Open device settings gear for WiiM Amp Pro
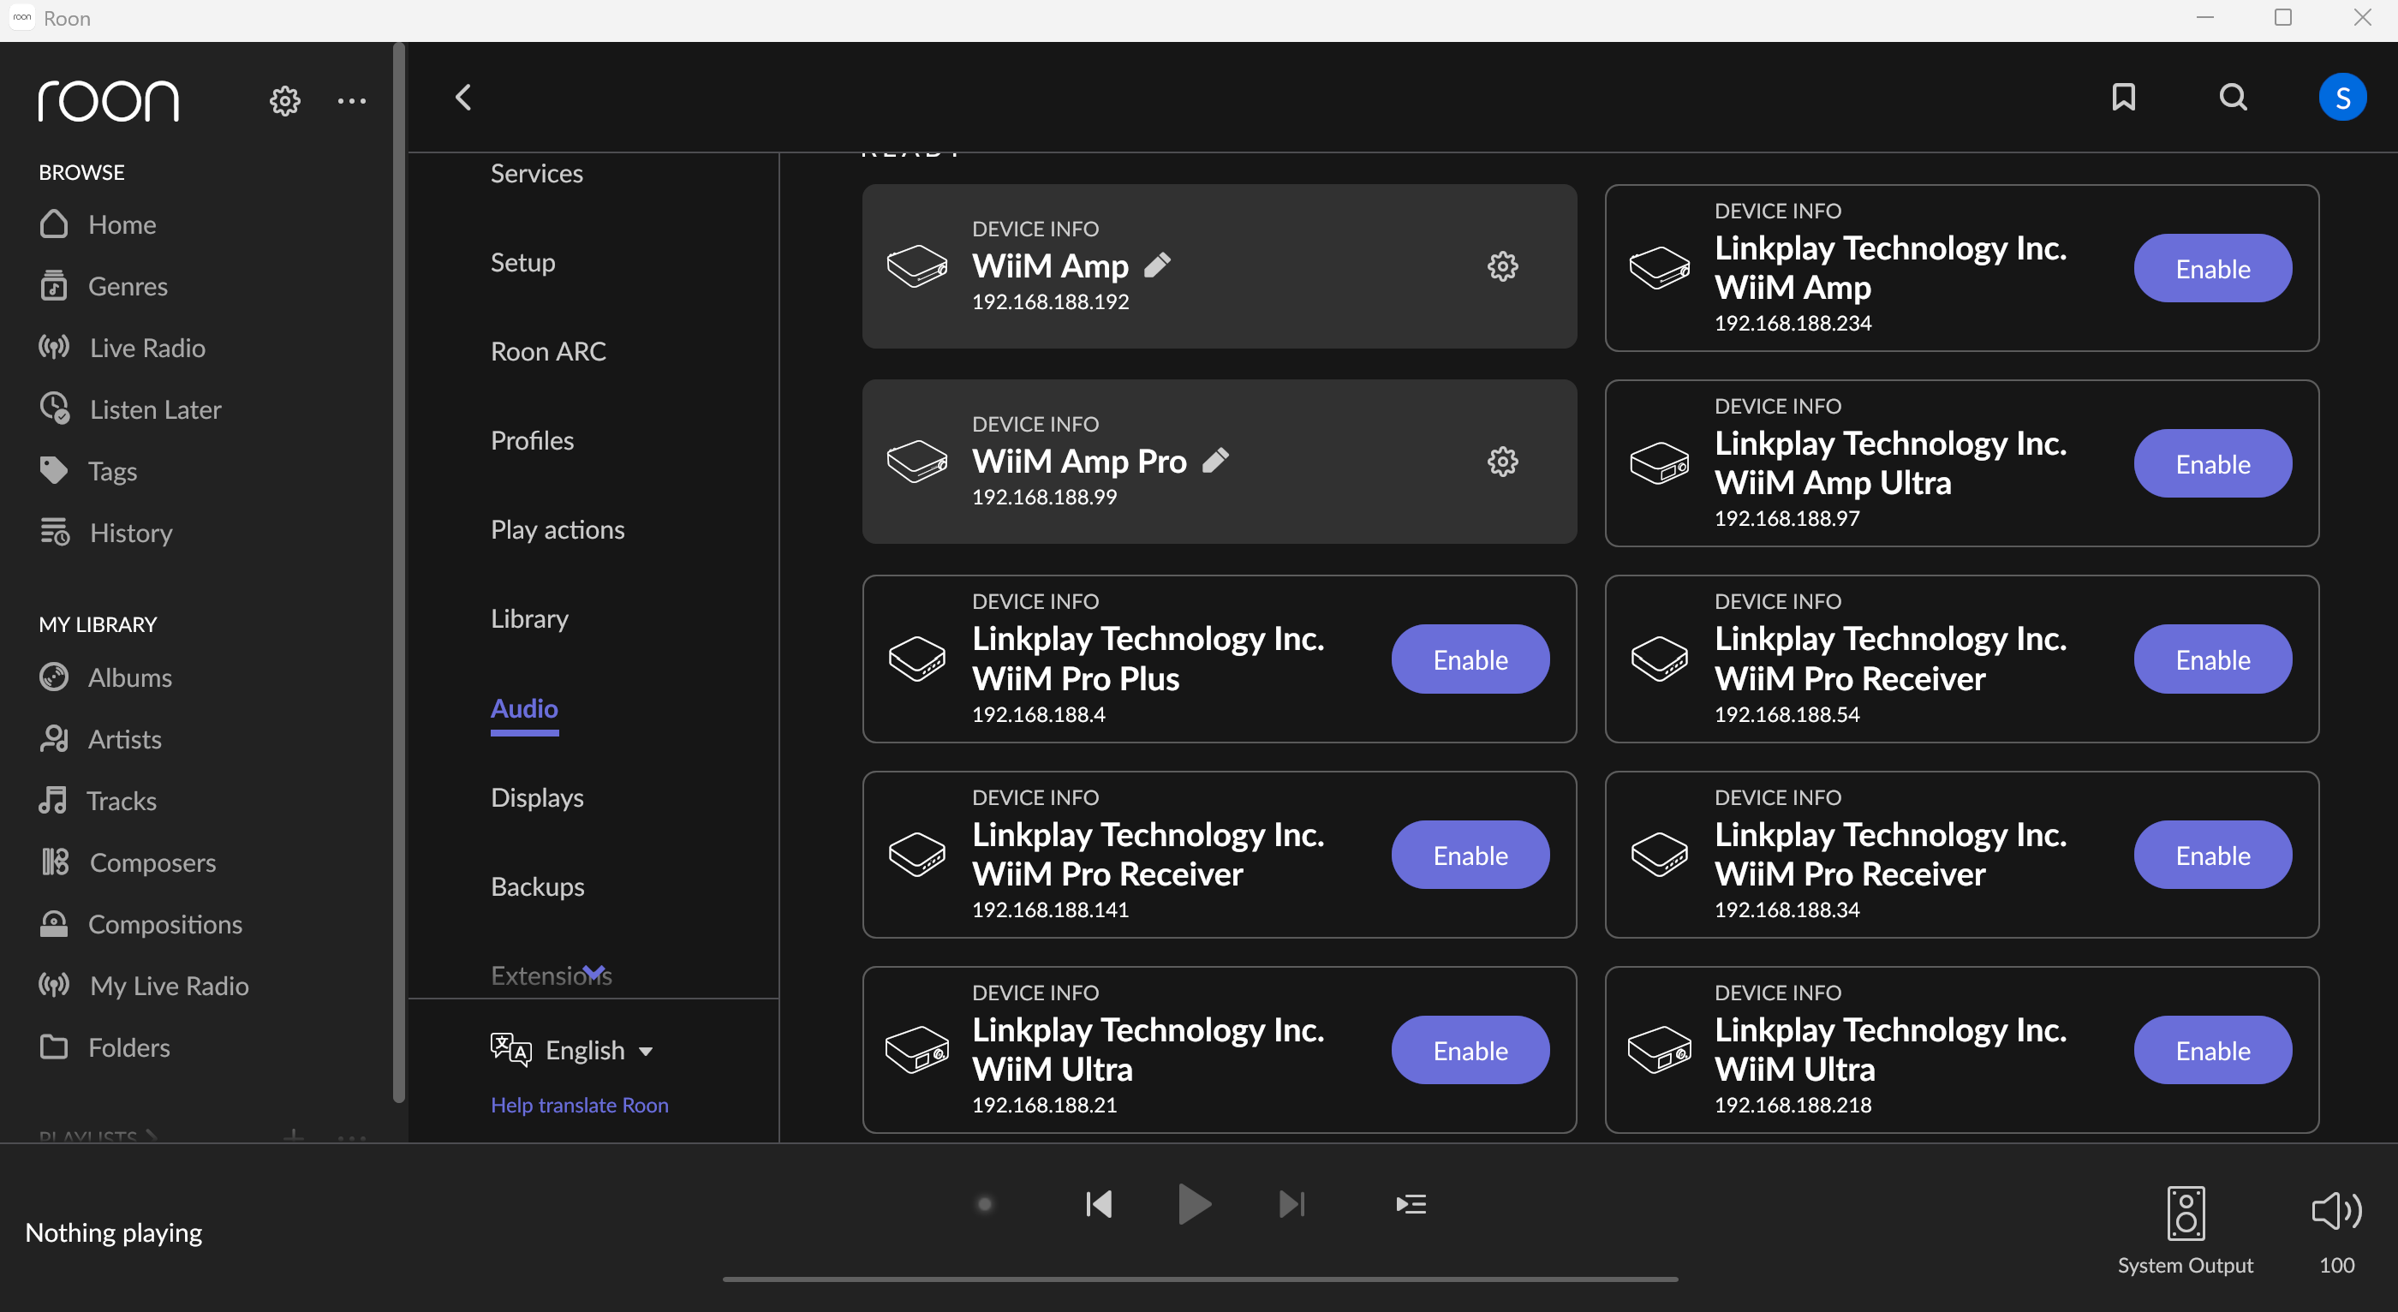Screen dimensions: 2398x1312 (x=1501, y=462)
